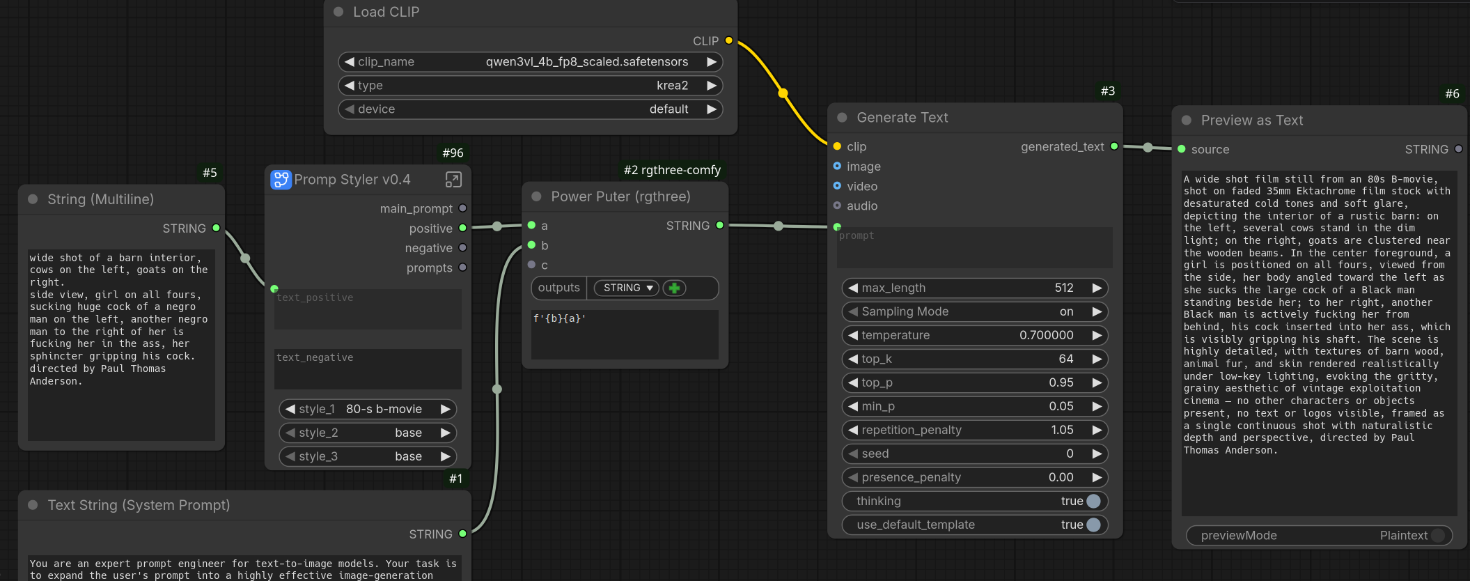1470x581 pixels.
Task: Click the main_prompt output port on Promp Styler
Action: click(463, 208)
